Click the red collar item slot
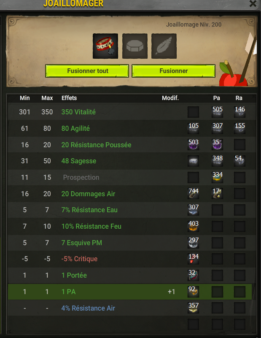 105,46
